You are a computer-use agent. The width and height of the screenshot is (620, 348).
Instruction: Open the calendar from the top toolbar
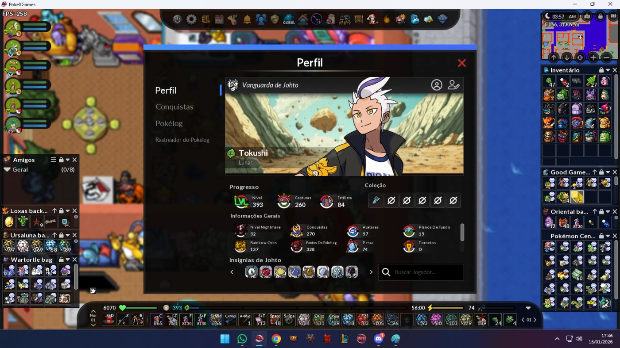pos(219,19)
